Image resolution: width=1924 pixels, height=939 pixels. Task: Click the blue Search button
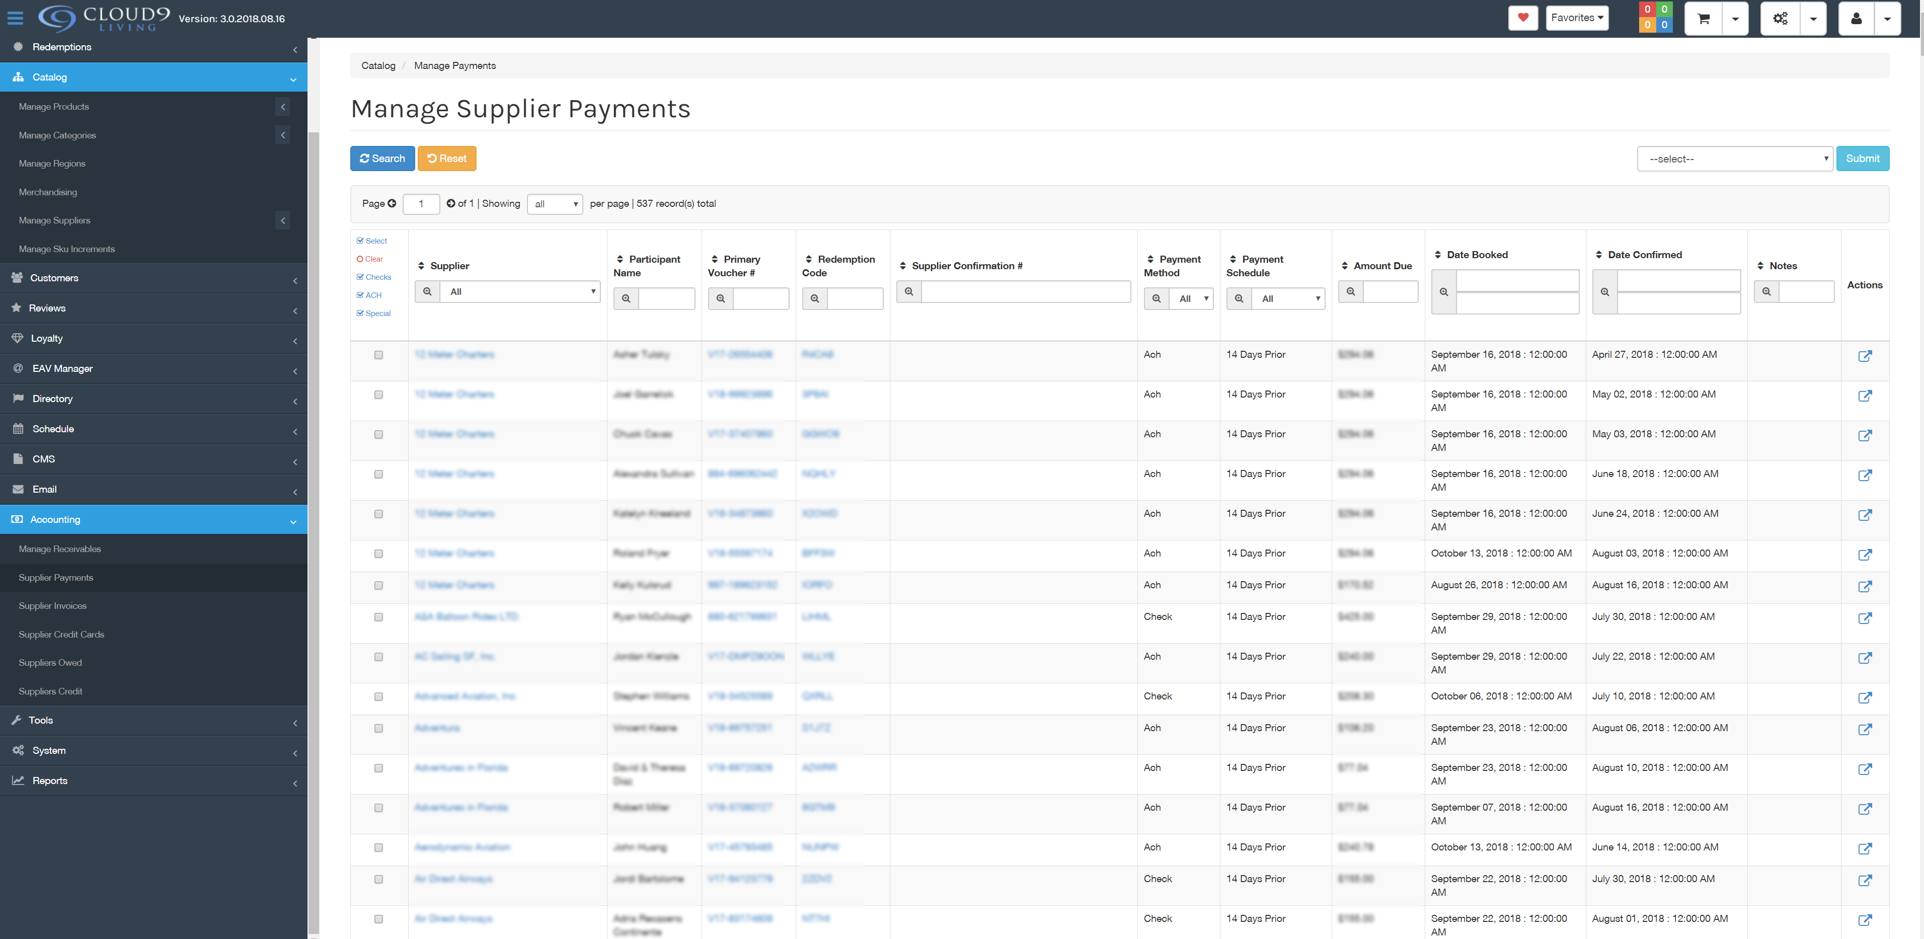tap(382, 159)
